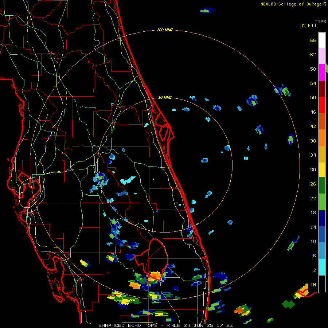The height and width of the screenshot is (328, 328).
Task: Click the 38 legend value
Action: [x=313, y=141]
